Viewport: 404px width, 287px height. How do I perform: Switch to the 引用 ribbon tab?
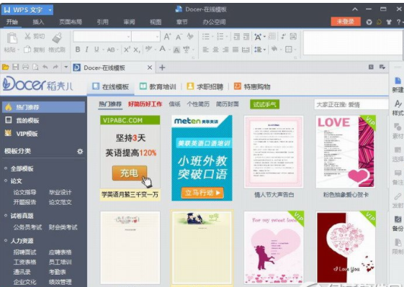click(102, 22)
